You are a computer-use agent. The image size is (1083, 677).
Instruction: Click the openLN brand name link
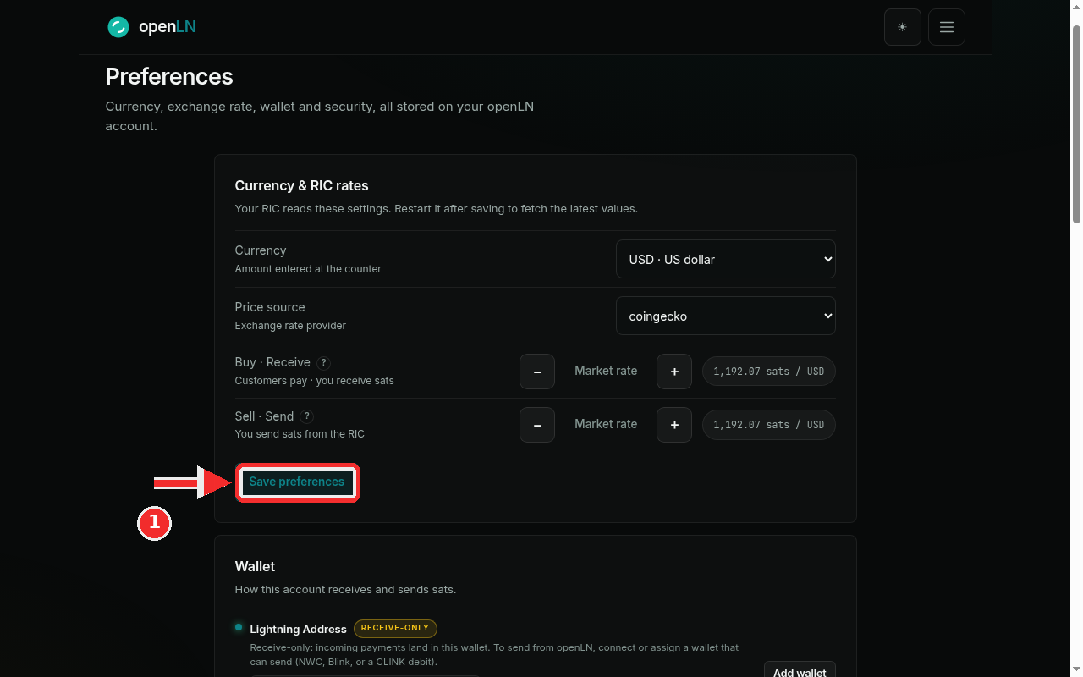(168, 27)
